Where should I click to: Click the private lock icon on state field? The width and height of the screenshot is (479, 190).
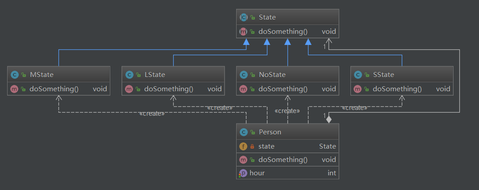(252, 146)
